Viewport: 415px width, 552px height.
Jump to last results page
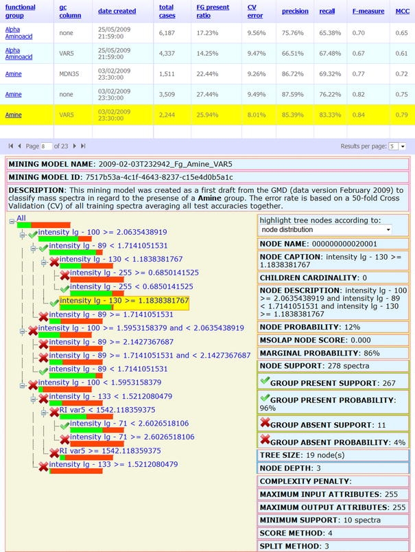pyautogui.click(x=83, y=146)
